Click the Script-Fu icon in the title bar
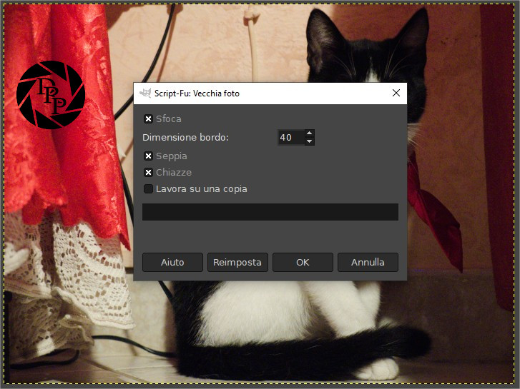This screenshot has width=520, height=389. pyautogui.click(x=145, y=94)
